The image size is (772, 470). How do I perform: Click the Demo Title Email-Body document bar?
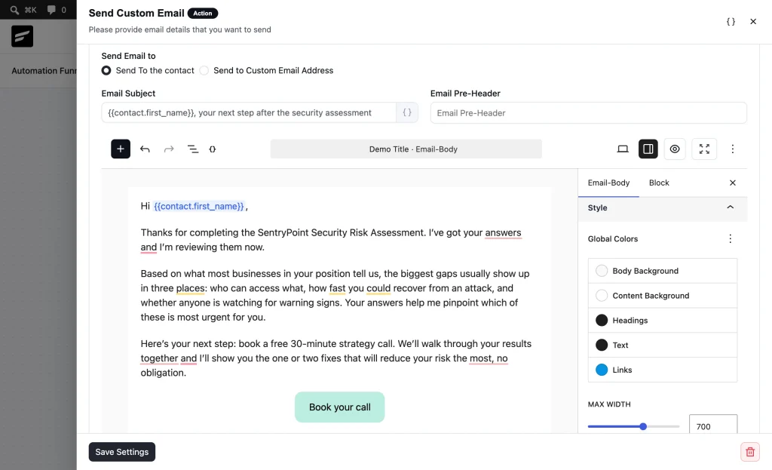406,149
